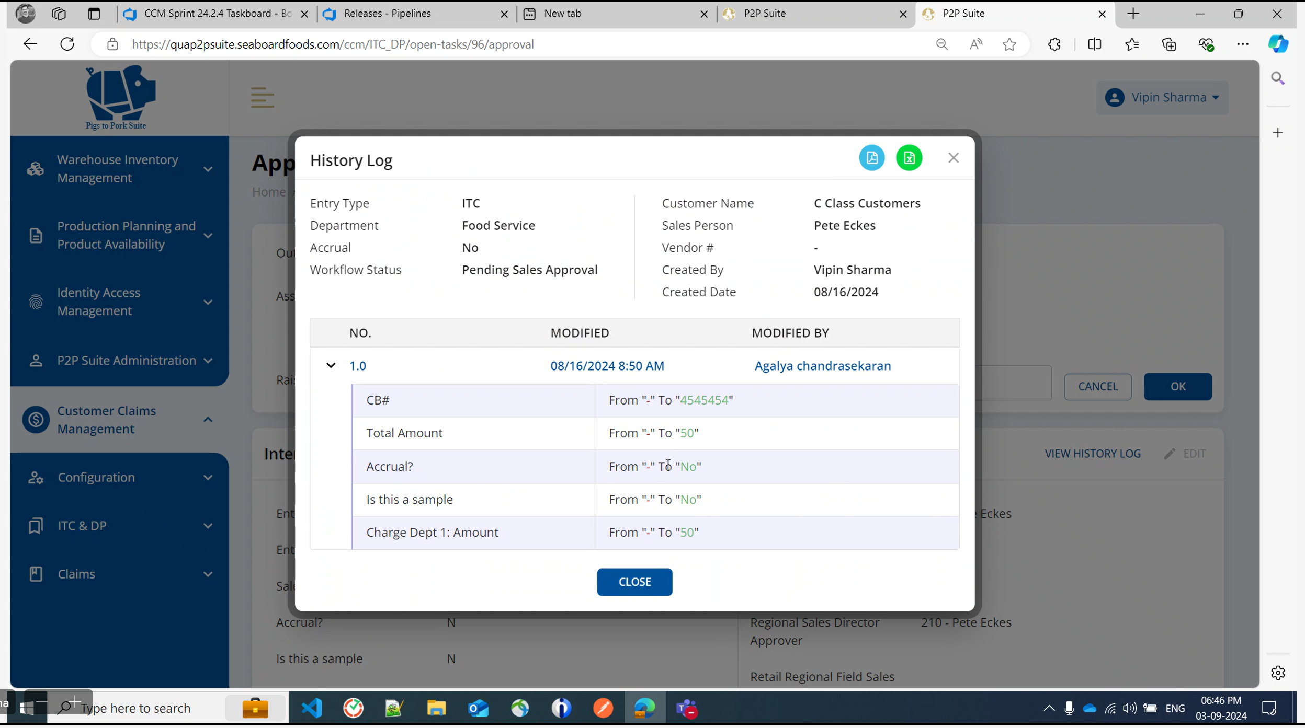Open Outlook from the taskbar
The width and height of the screenshot is (1305, 728).
pos(478,709)
